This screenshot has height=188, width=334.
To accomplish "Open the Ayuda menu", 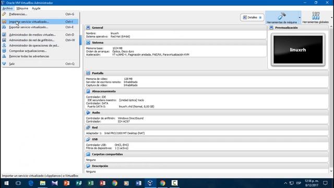I will coord(36,8).
